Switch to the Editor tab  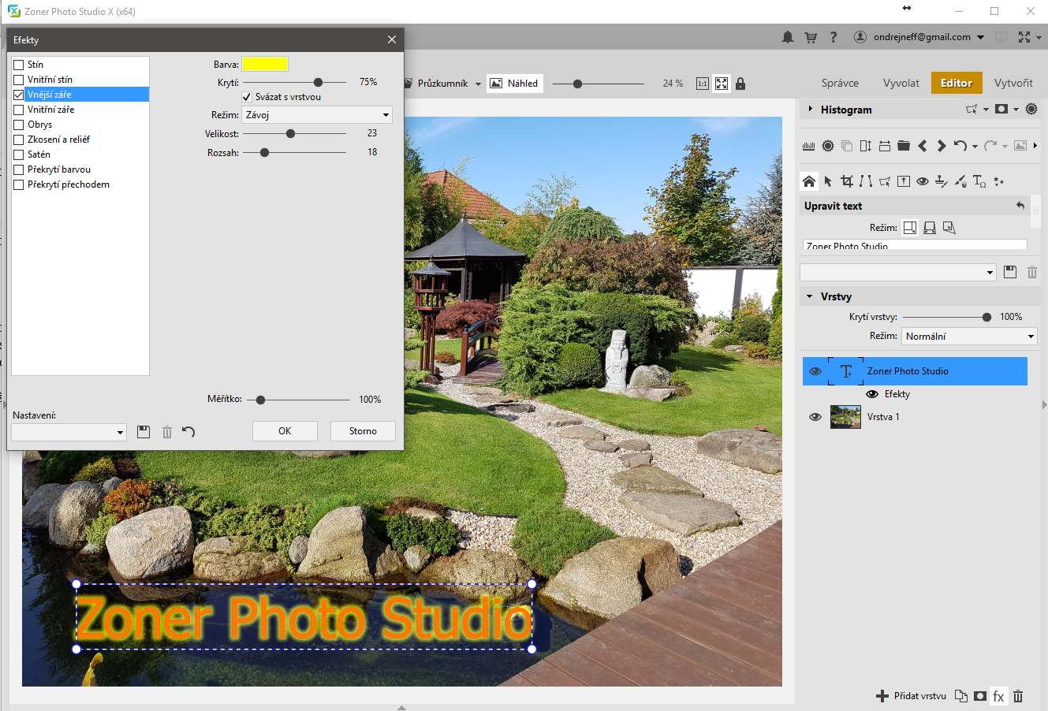956,83
